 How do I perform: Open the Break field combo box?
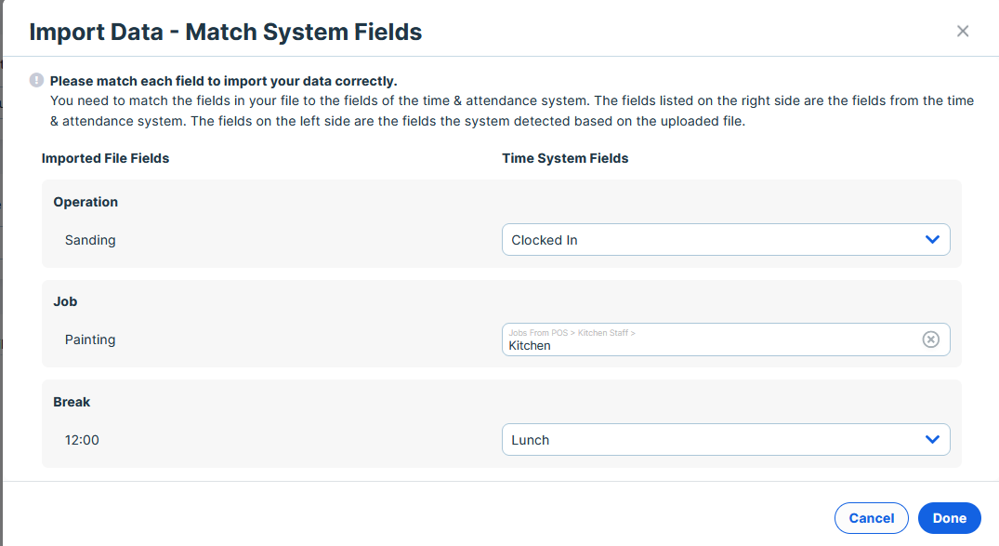click(x=726, y=439)
